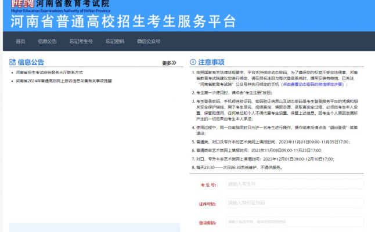Select 忘记考生号 in the navigation bar
Image resolution: width=375 pixels, height=232 pixels.
coord(81,41)
